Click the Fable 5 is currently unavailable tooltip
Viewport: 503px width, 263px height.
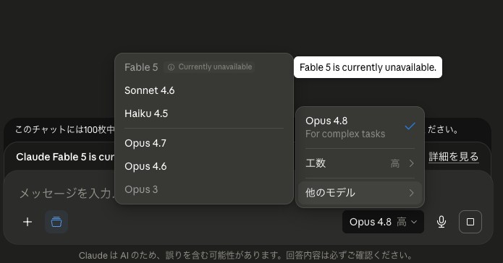coord(368,67)
